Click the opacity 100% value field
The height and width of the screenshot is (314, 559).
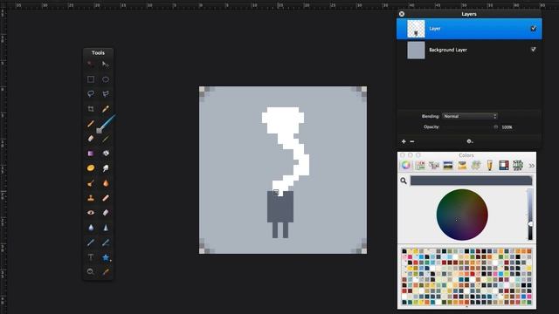[507, 127]
